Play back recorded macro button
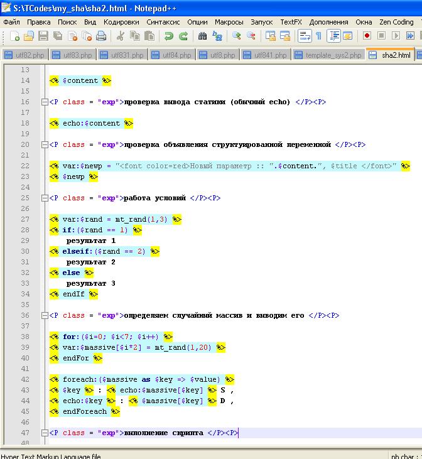This screenshot has height=459, width=422. click(x=396, y=36)
